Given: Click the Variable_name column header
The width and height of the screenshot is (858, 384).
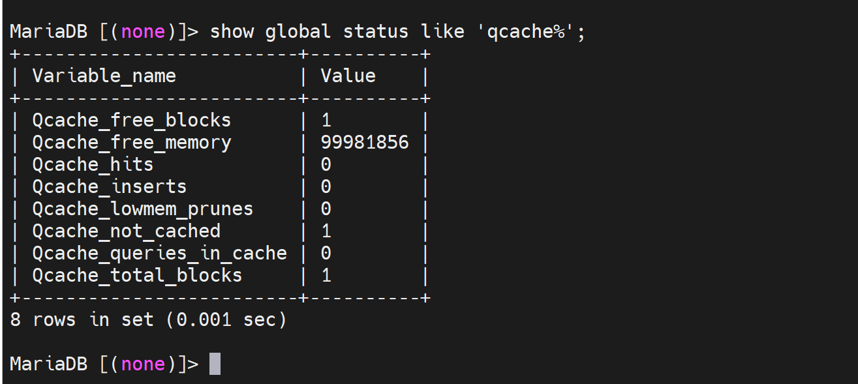Looking at the screenshot, I should point(104,76).
